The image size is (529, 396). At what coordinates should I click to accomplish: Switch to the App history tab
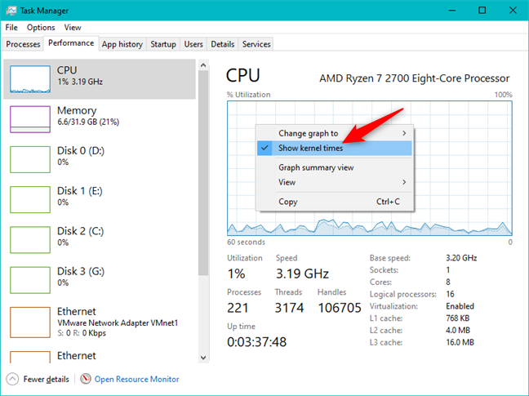[x=122, y=44]
